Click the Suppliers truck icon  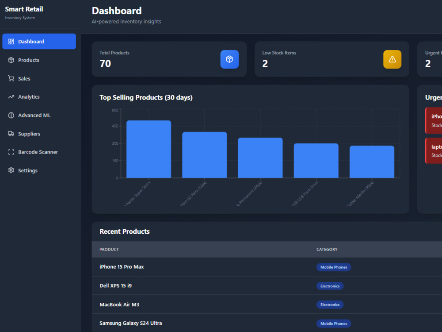[11, 134]
